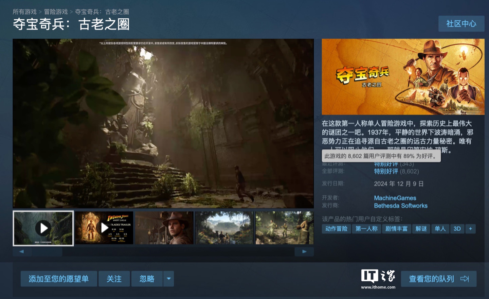Select the jungle ruins landscape screenshot thumbnail

(x=224, y=228)
